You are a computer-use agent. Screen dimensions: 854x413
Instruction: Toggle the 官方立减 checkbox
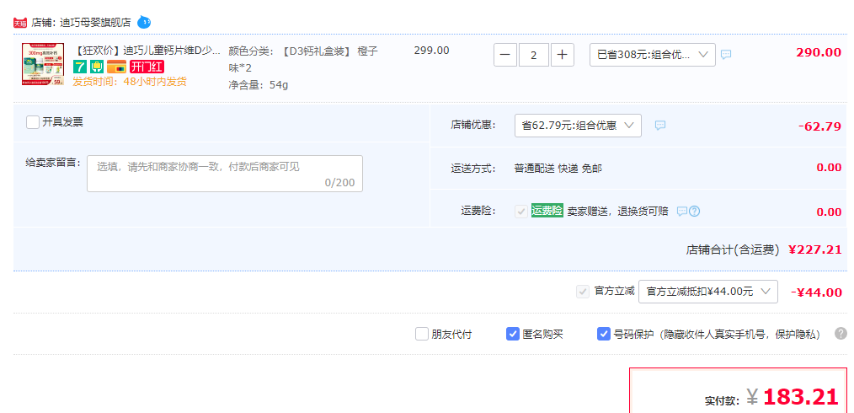click(x=583, y=292)
